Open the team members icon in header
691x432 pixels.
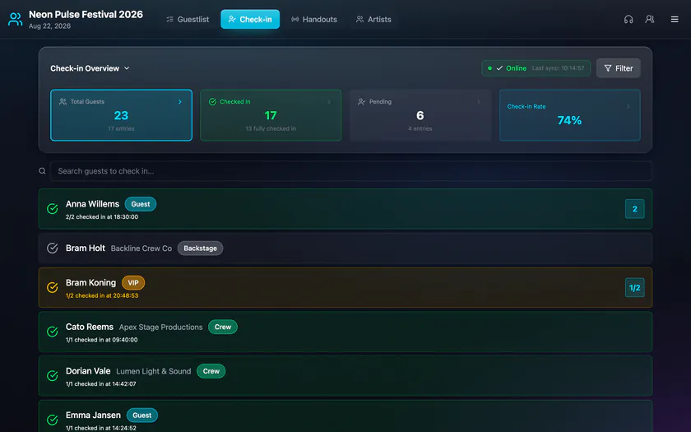pyautogui.click(x=650, y=20)
